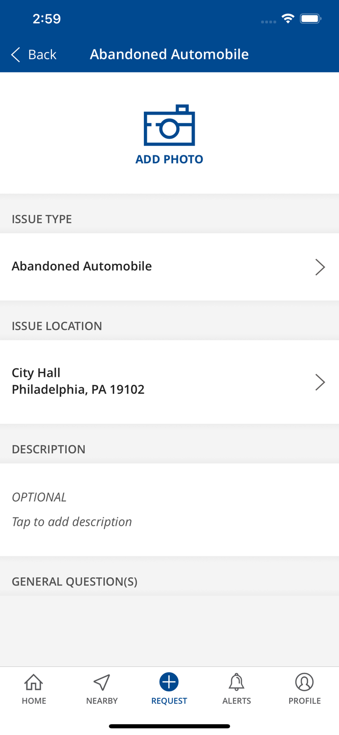
Task: Select the Nearby arrow icon
Action: click(101, 682)
